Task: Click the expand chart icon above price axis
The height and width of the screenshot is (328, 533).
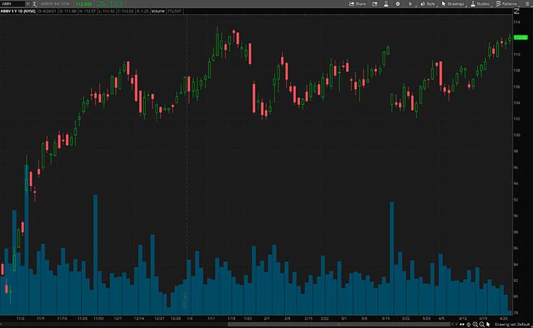Action: [517, 11]
